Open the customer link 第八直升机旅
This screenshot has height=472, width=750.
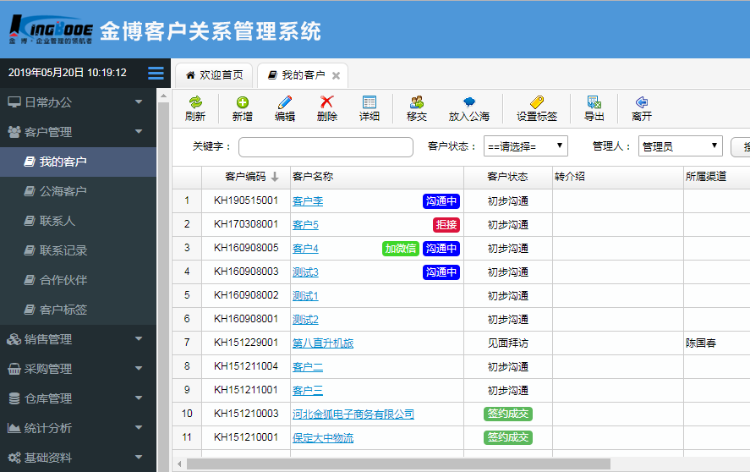(x=322, y=343)
